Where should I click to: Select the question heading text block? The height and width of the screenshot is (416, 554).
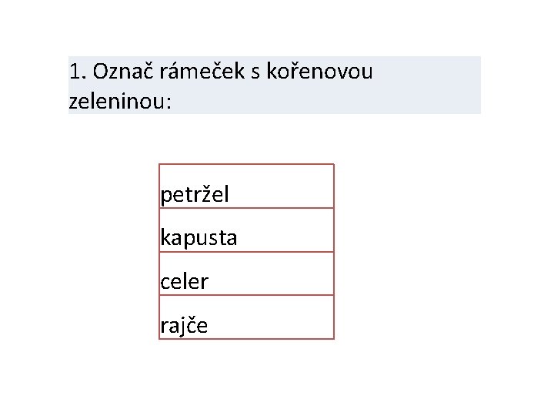pos(275,86)
